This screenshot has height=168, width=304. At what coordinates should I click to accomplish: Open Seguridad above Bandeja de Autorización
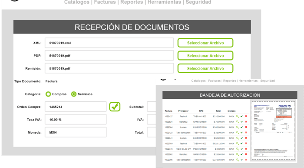point(268,81)
